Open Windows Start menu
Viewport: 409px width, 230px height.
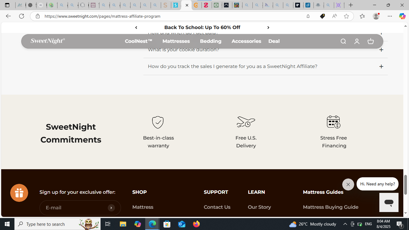click(x=7, y=224)
